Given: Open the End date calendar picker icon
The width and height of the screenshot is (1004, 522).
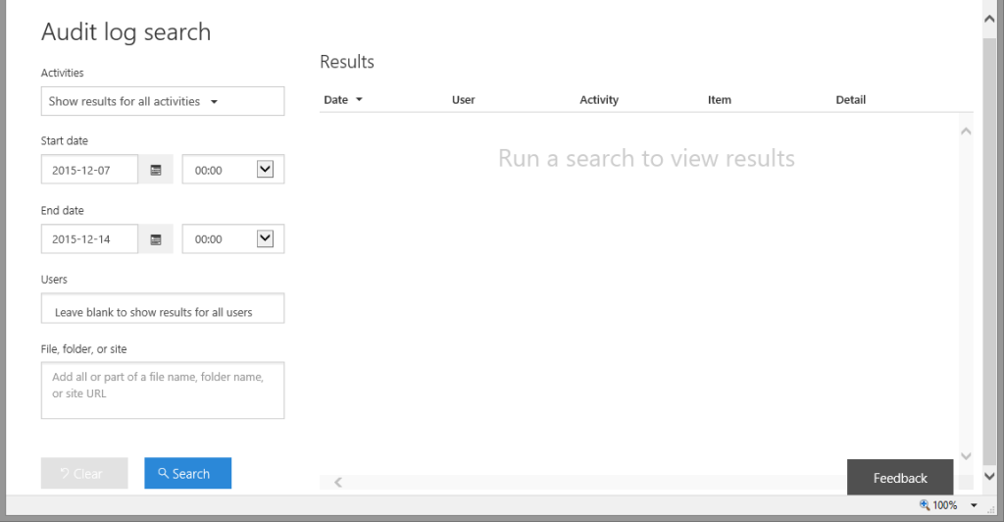Looking at the screenshot, I should 156,239.
